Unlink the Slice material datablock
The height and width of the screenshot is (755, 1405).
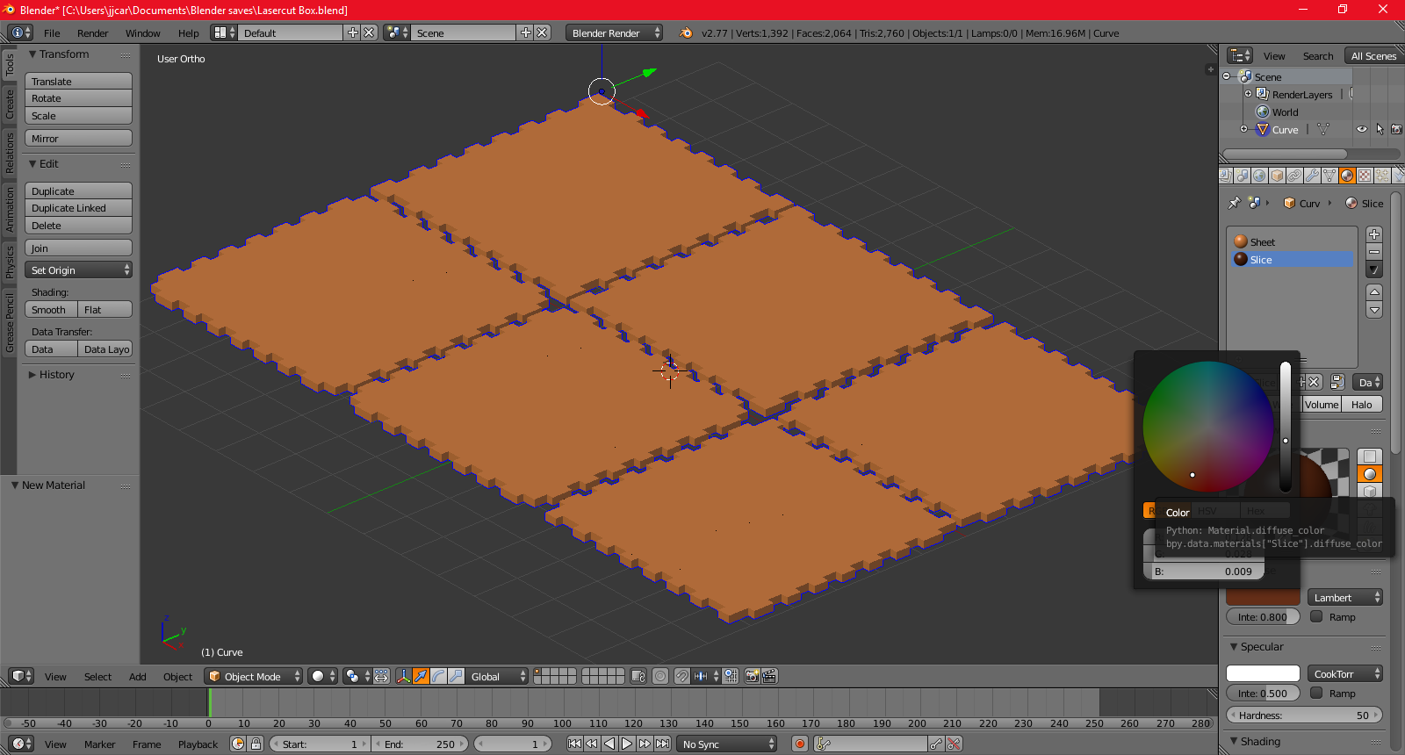pyautogui.click(x=1314, y=382)
